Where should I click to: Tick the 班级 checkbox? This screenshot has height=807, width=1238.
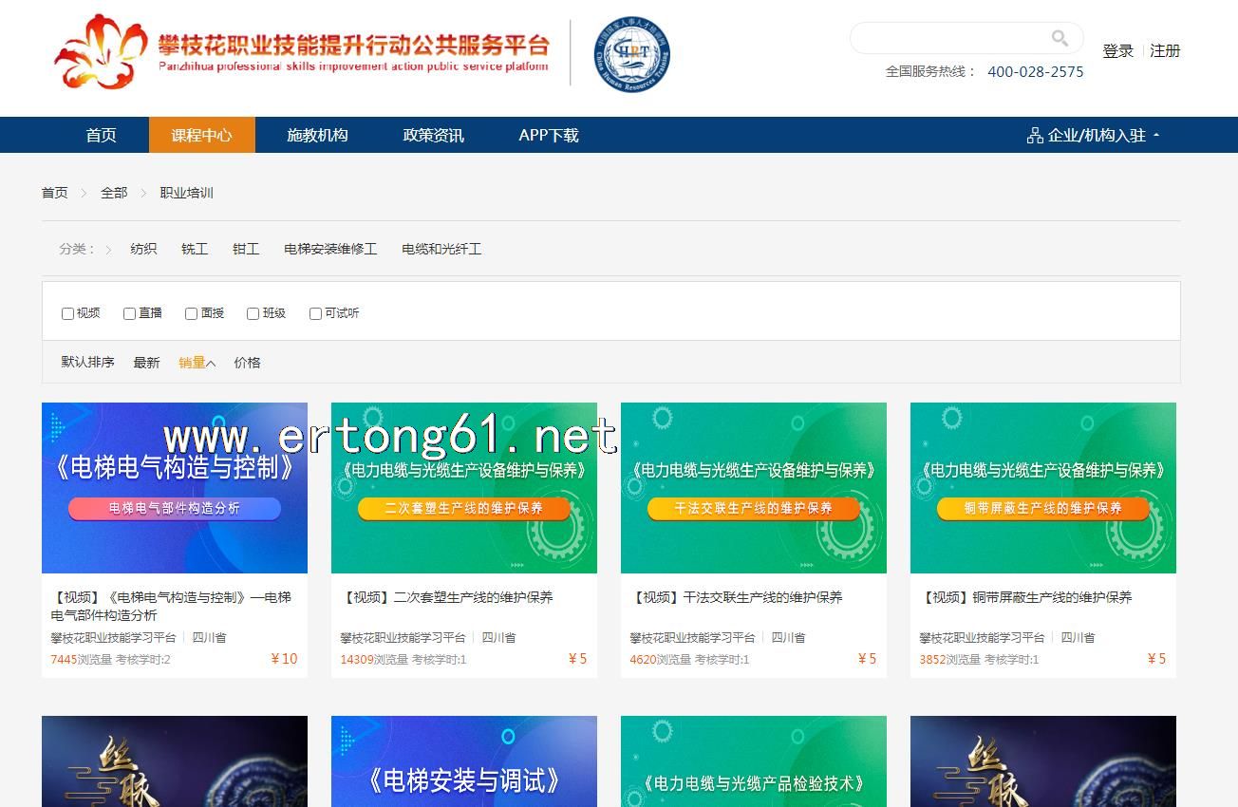click(253, 313)
